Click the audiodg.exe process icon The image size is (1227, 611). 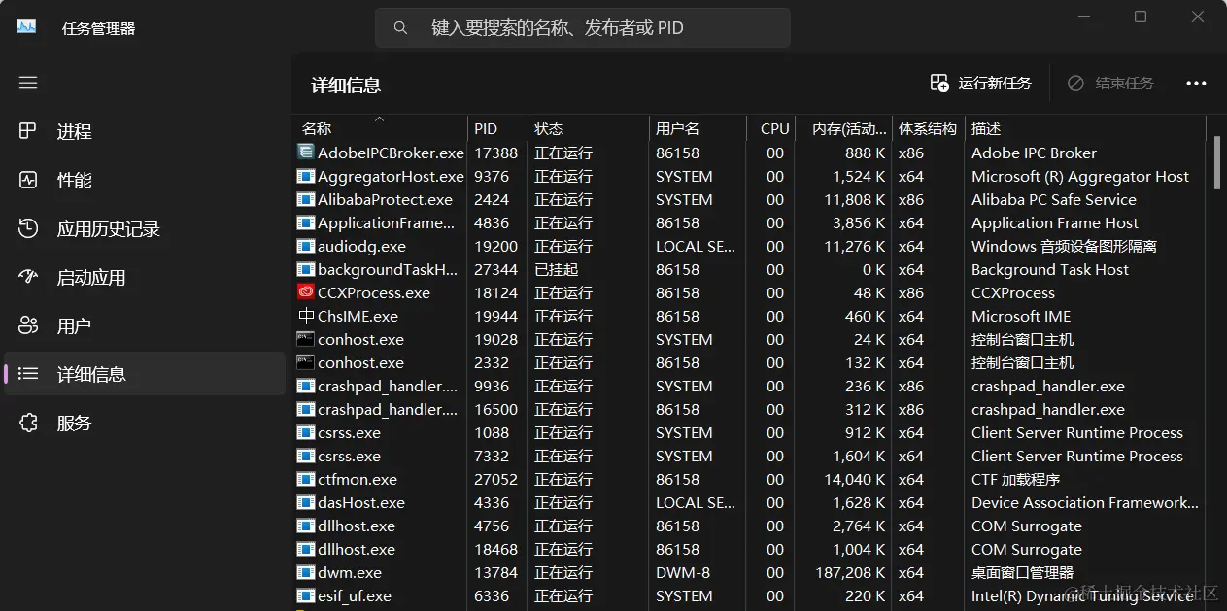point(306,246)
